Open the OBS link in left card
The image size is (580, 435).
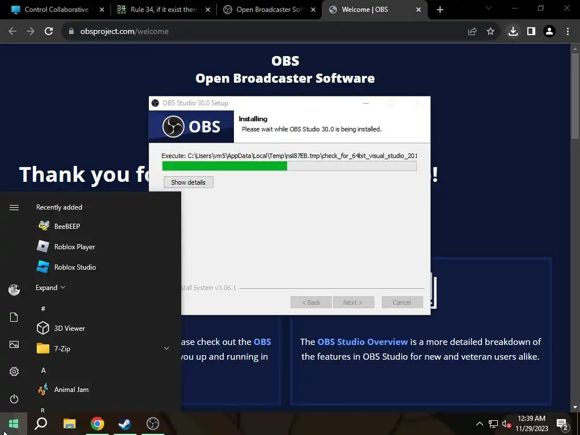pyautogui.click(x=262, y=342)
